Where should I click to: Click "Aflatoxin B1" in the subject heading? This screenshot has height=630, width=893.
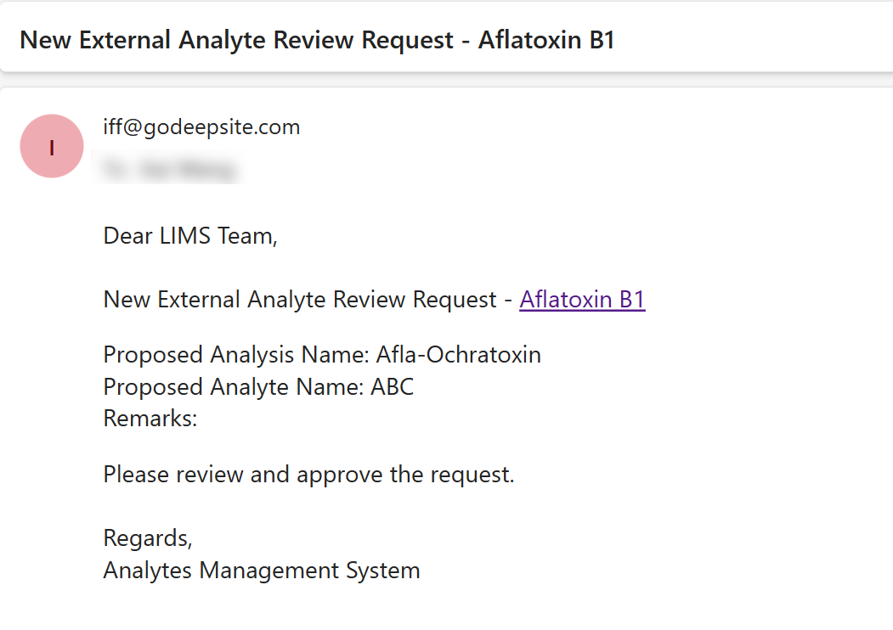coord(546,40)
